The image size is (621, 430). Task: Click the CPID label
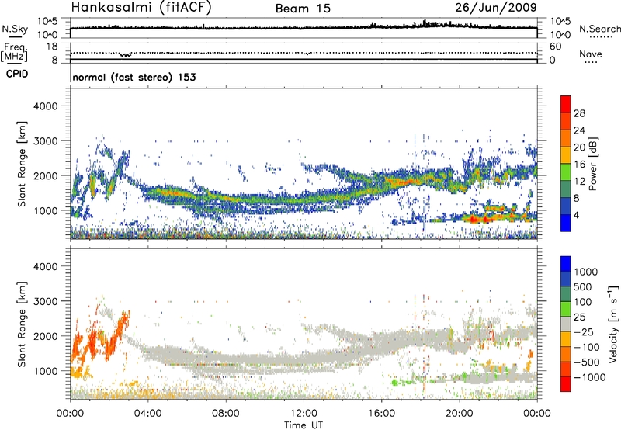coord(17,74)
